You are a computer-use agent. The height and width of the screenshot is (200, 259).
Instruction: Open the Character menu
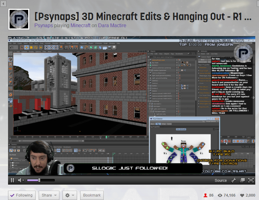pos(84,43)
